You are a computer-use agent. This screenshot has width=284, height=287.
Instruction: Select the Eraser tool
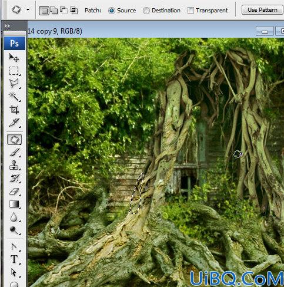[x=14, y=192]
